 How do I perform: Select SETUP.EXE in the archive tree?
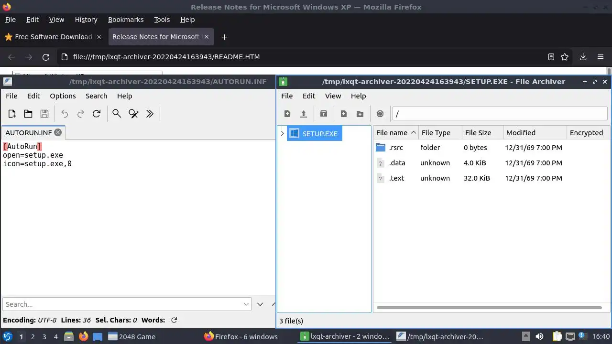315,133
